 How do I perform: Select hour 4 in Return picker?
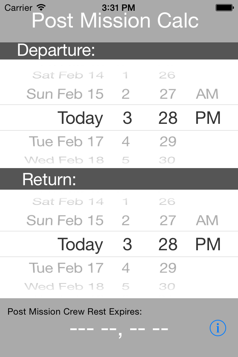point(126,268)
